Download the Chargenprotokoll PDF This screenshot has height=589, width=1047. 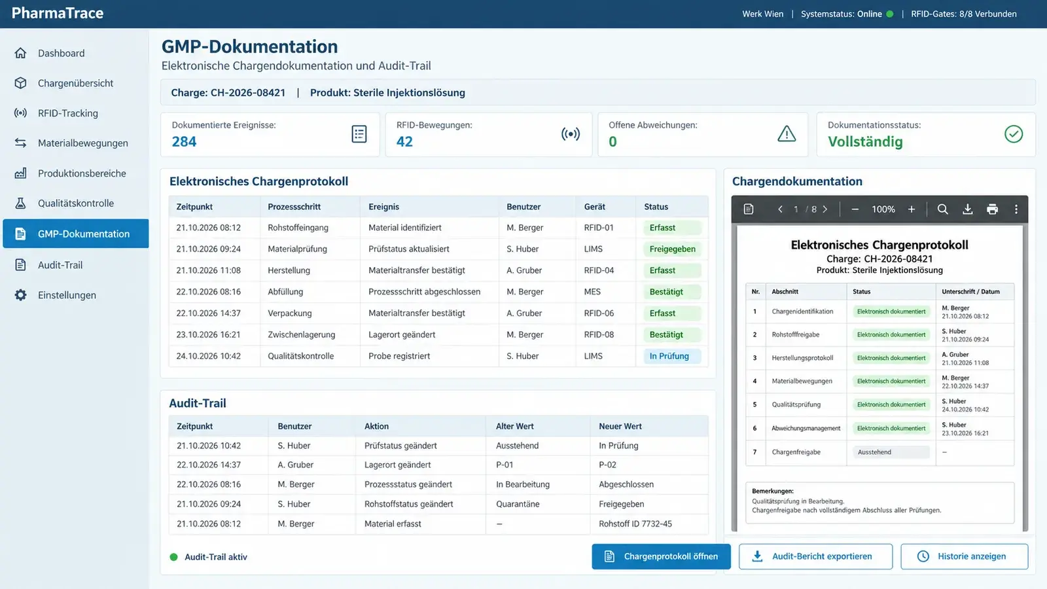[968, 209]
